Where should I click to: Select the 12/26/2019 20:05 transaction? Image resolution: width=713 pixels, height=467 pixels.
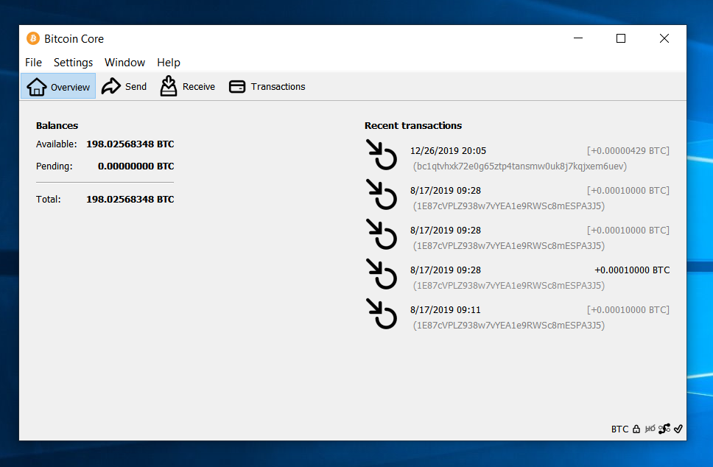click(448, 151)
